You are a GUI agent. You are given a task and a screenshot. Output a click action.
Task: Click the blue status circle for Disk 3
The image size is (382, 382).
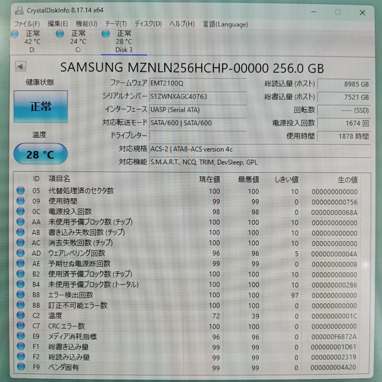(106, 33)
